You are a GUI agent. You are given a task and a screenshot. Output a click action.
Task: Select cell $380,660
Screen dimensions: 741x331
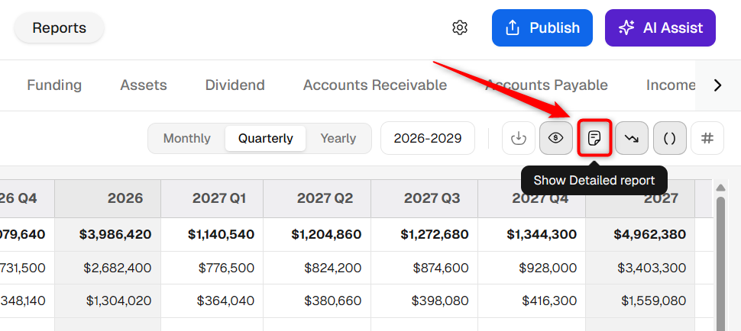317,300
